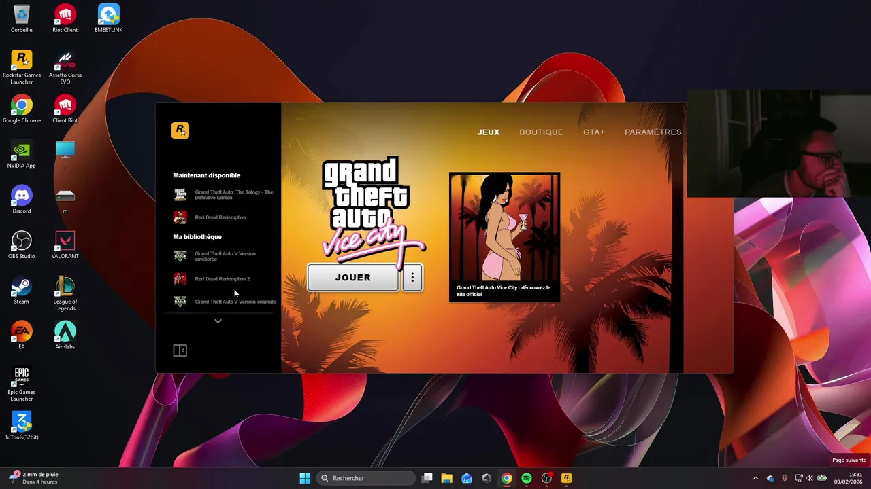Open the GTA+ tab
The image size is (871, 489).
593,132
